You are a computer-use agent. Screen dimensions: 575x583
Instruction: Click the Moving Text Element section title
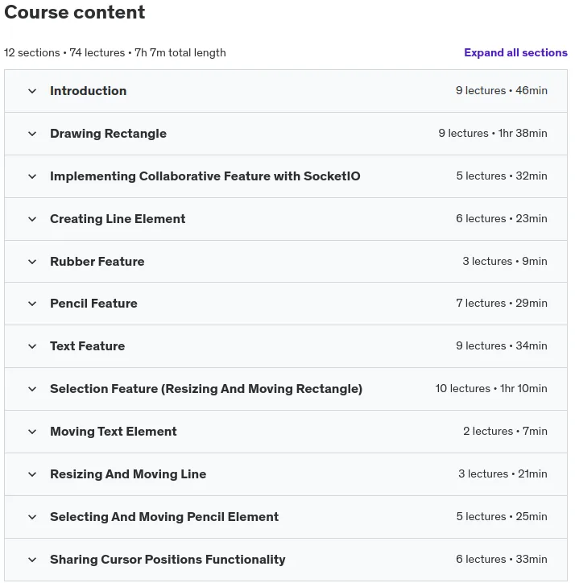click(114, 432)
